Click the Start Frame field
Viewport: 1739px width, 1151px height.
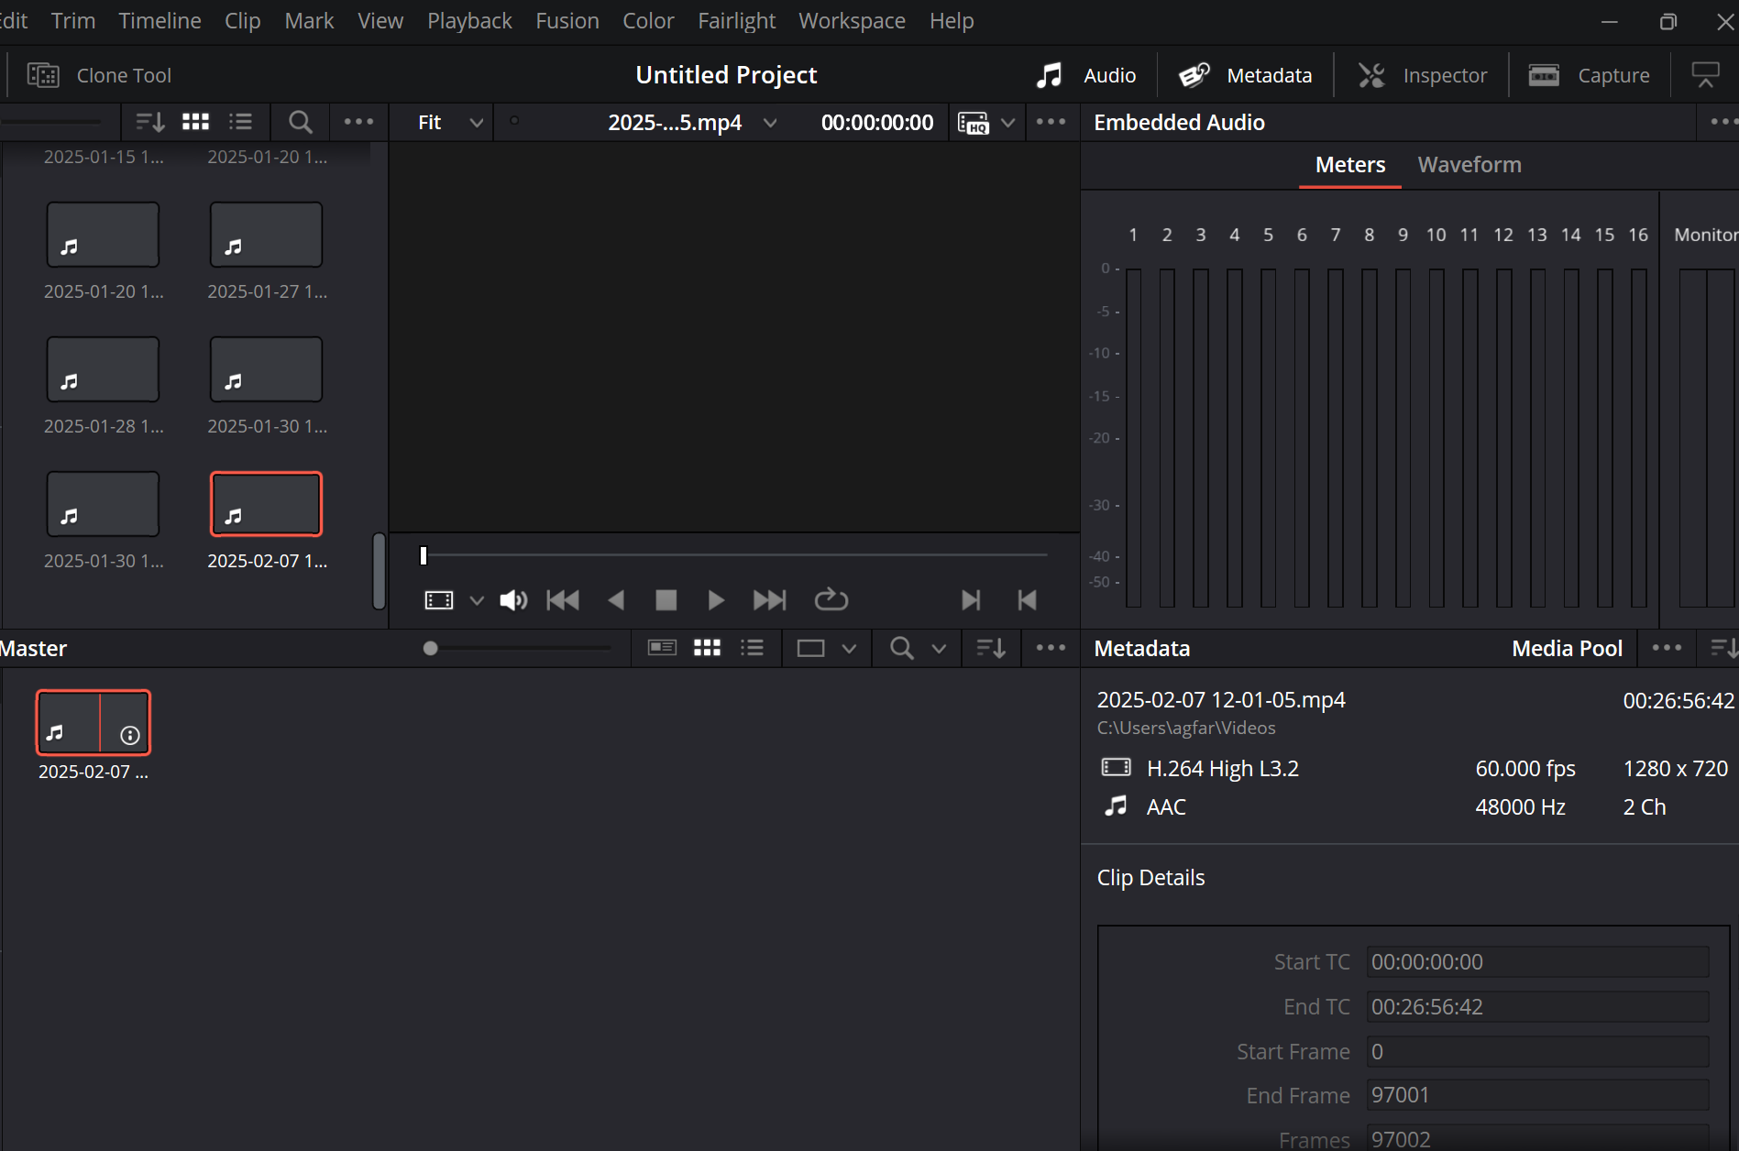tap(1537, 1052)
